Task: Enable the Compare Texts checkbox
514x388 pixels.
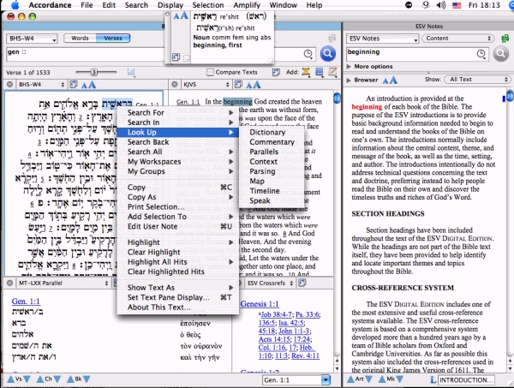Action: 210,72
